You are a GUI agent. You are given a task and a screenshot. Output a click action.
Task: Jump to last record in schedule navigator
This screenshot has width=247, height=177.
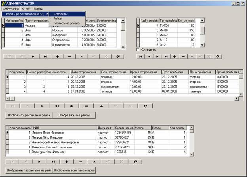[57, 106]
